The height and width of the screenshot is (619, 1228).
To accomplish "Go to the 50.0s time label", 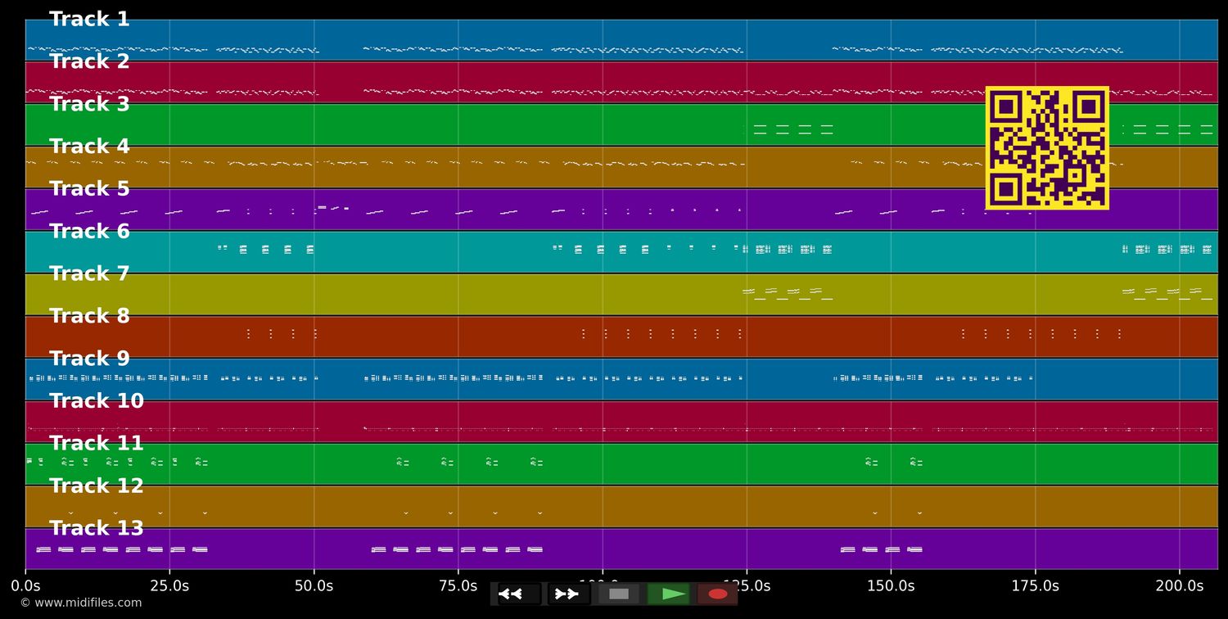I will click(x=314, y=586).
